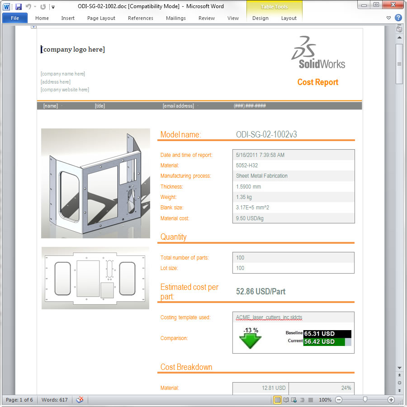Toggle Print Layout view button
This screenshot has height=407, width=407.
[278, 400]
